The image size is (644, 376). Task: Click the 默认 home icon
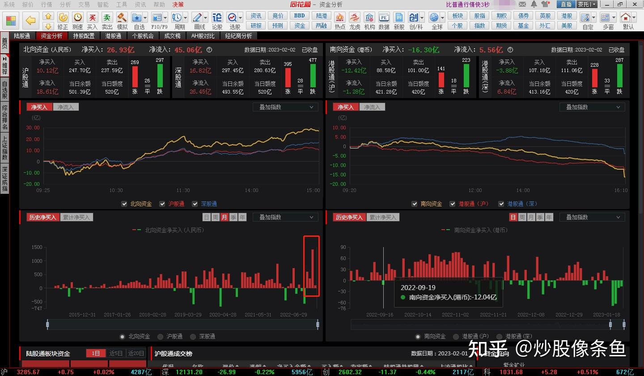click(x=626, y=17)
